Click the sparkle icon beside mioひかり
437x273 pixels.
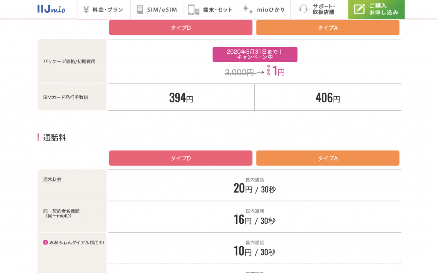pos(248,9)
